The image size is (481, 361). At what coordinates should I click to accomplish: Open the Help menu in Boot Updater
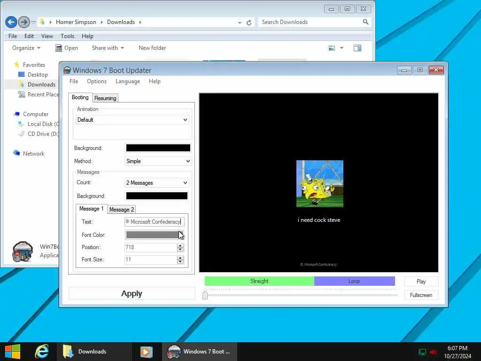coord(155,81)
